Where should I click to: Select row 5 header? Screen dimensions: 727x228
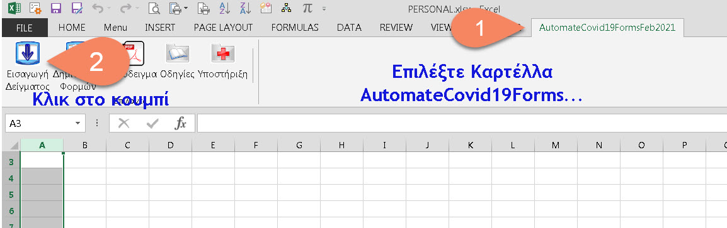11,195
